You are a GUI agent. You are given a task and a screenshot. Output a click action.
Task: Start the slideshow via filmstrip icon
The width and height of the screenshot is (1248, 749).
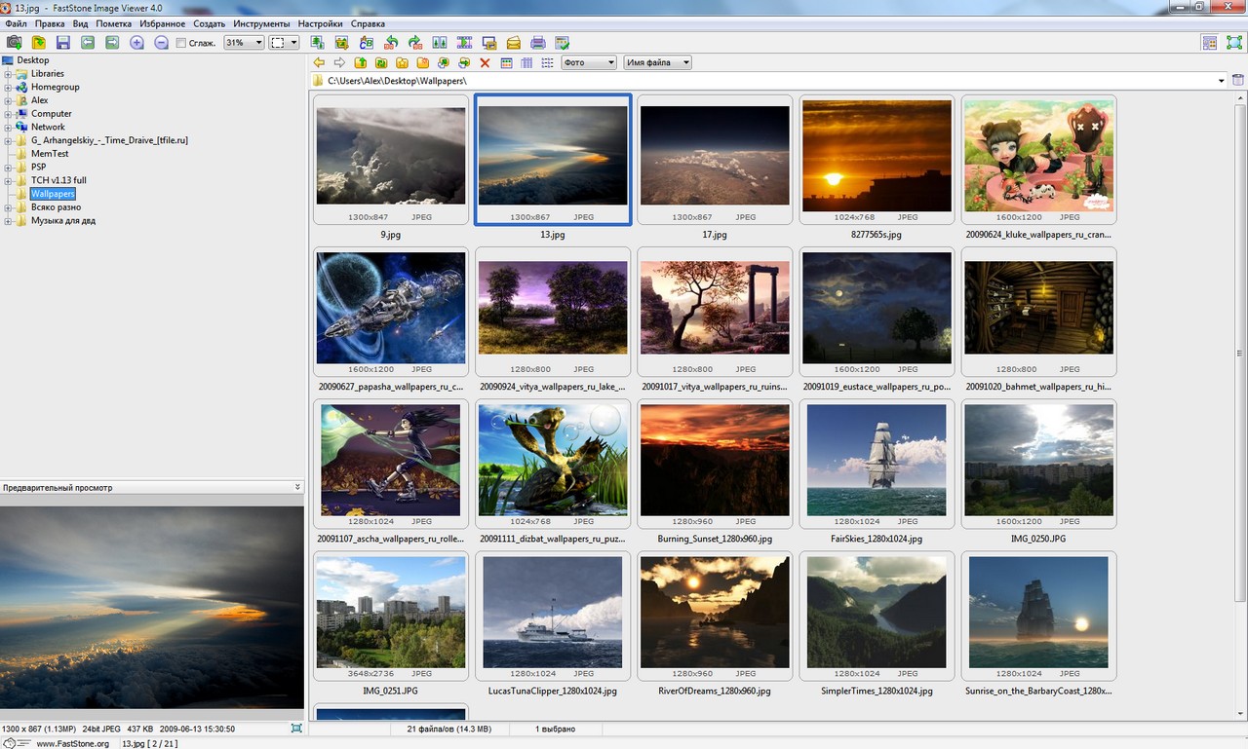pyautogui.click(x=464, y=42)
